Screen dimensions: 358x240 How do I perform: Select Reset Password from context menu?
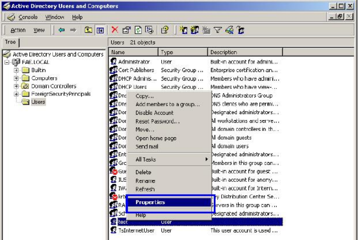tap(157, 122)
